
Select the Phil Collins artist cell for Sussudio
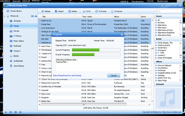coord(91,90)
